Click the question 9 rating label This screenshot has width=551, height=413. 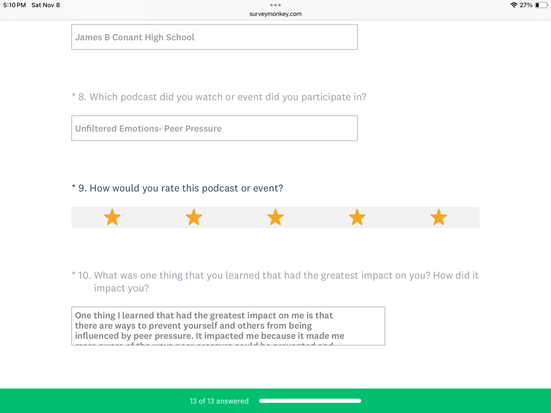click(180, 188)
